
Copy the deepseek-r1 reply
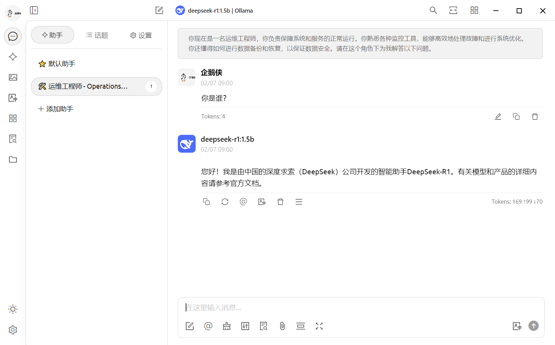206,202
